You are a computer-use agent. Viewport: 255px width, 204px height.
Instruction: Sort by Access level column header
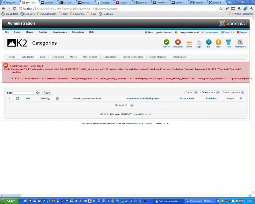(187, 98)
